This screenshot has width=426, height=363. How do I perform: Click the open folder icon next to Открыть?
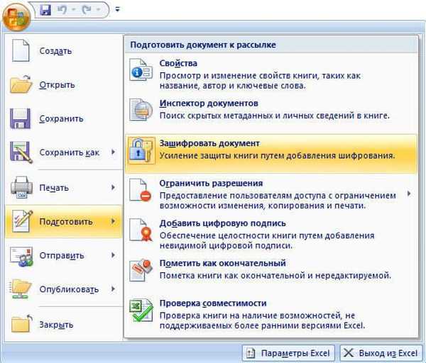click(21, 84)
